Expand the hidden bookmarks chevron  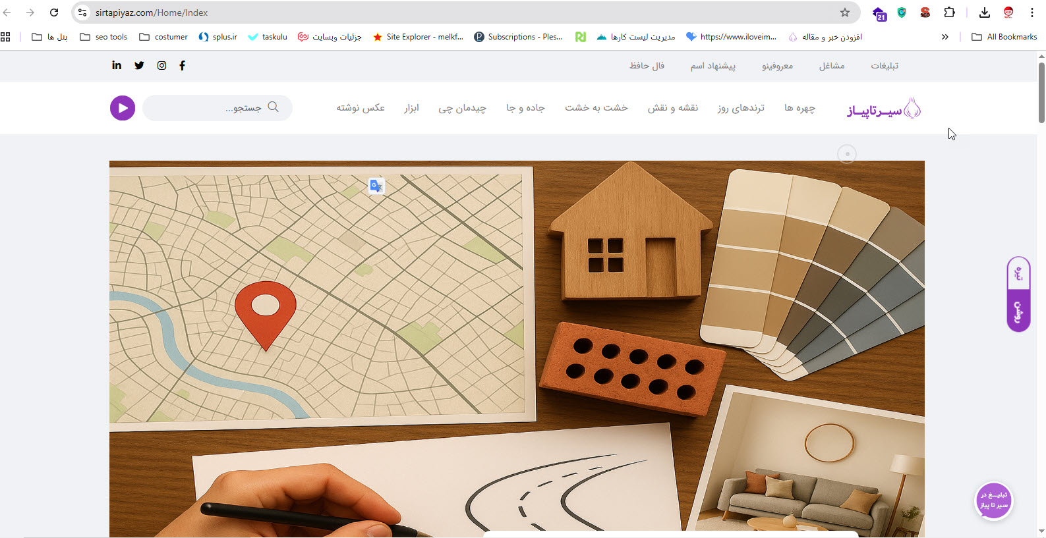click(945, 37)
